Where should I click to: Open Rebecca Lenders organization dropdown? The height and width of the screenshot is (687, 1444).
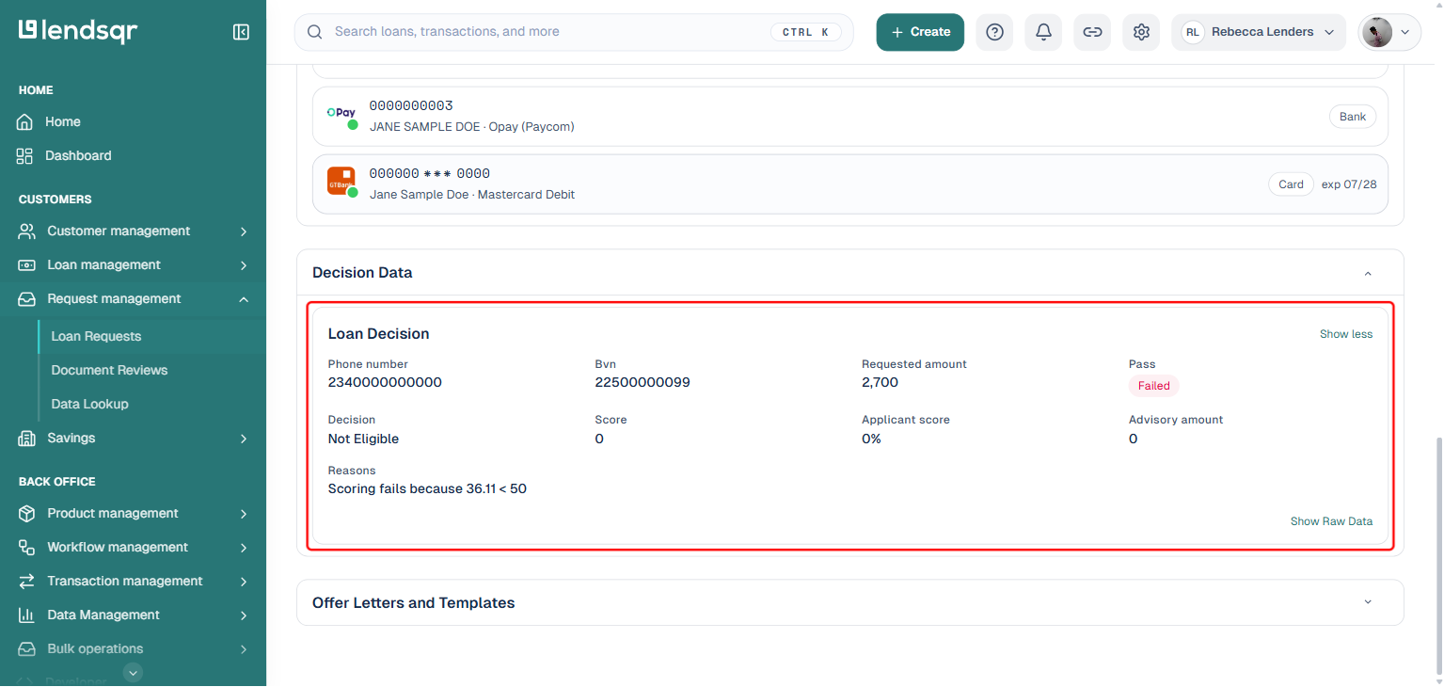tap(1259, 32)
